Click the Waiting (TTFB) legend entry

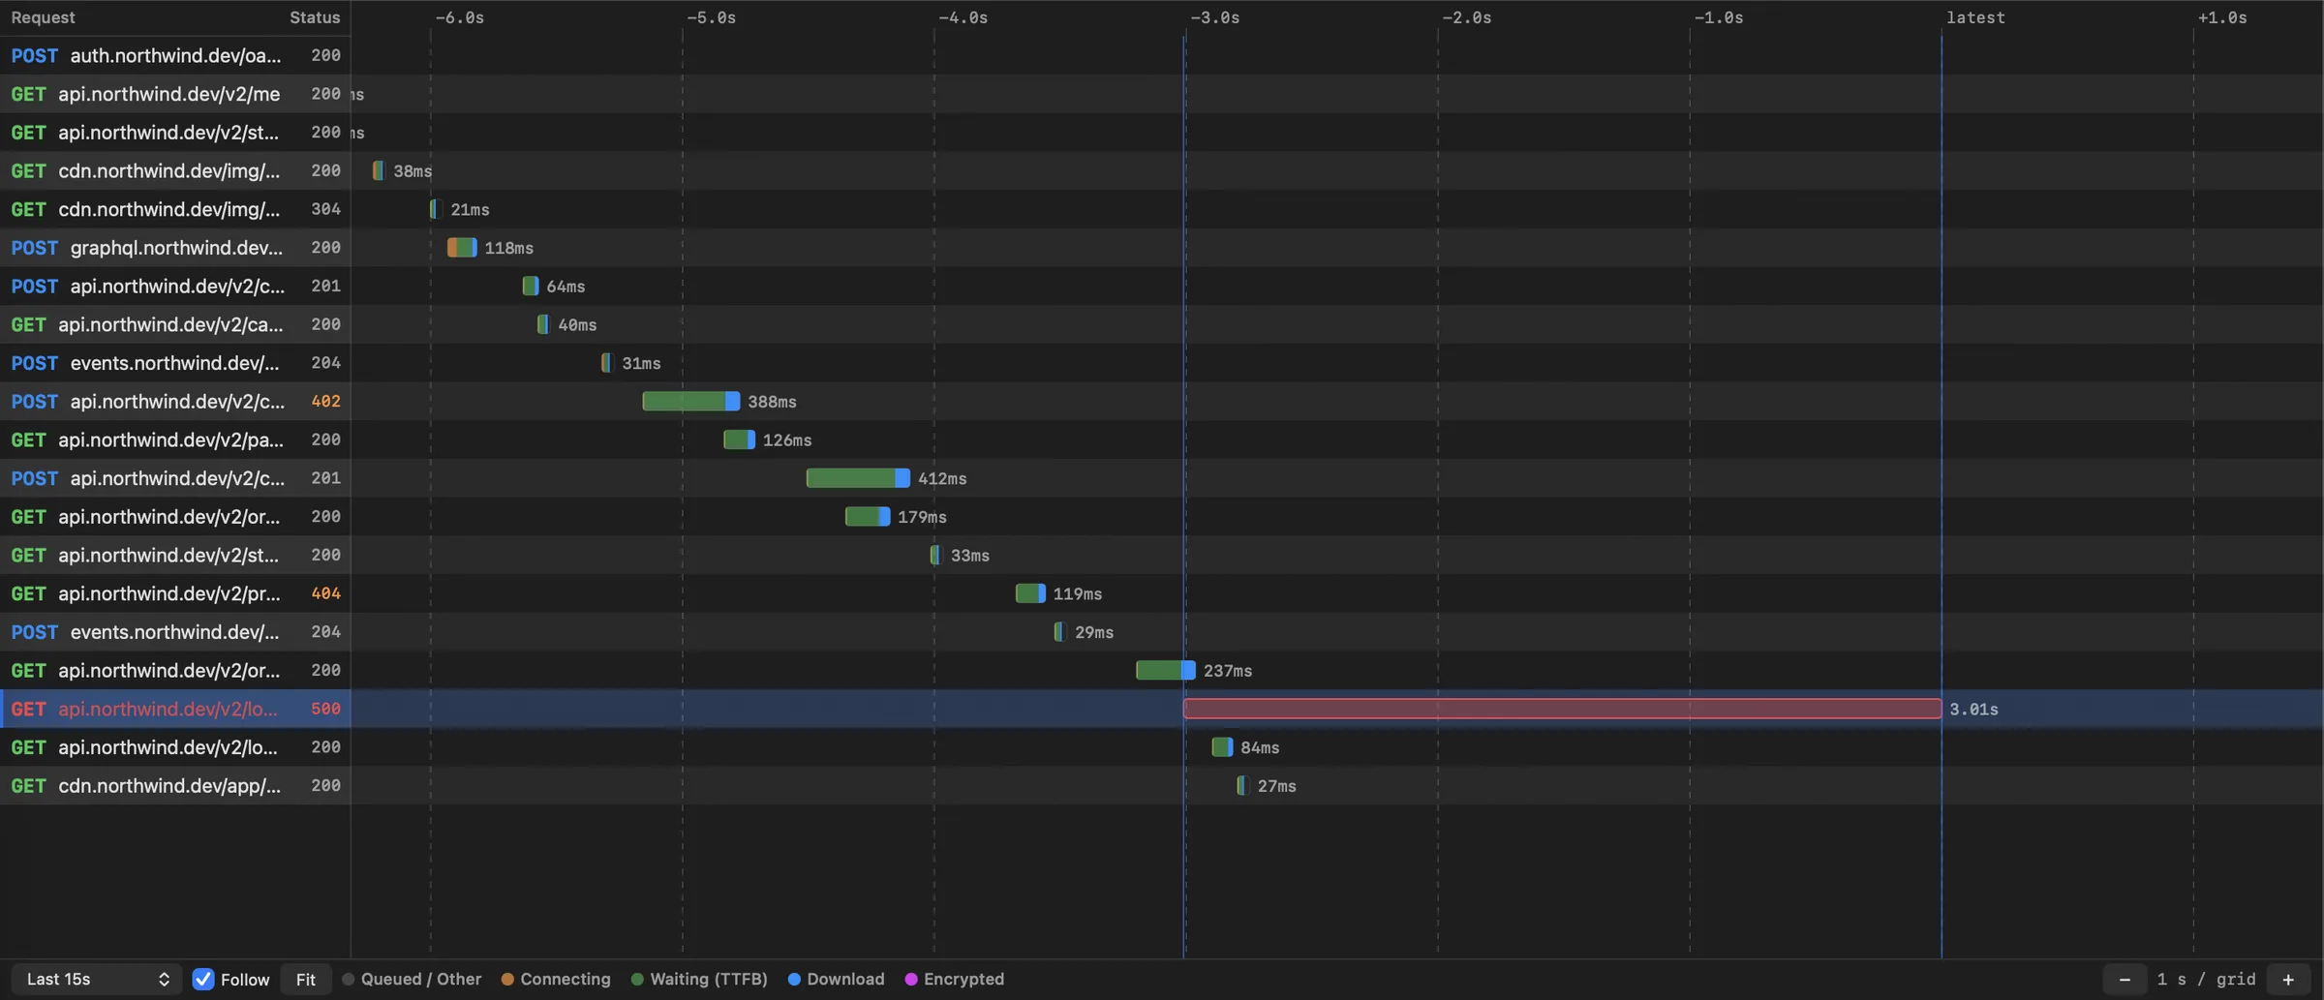[699, 979]
